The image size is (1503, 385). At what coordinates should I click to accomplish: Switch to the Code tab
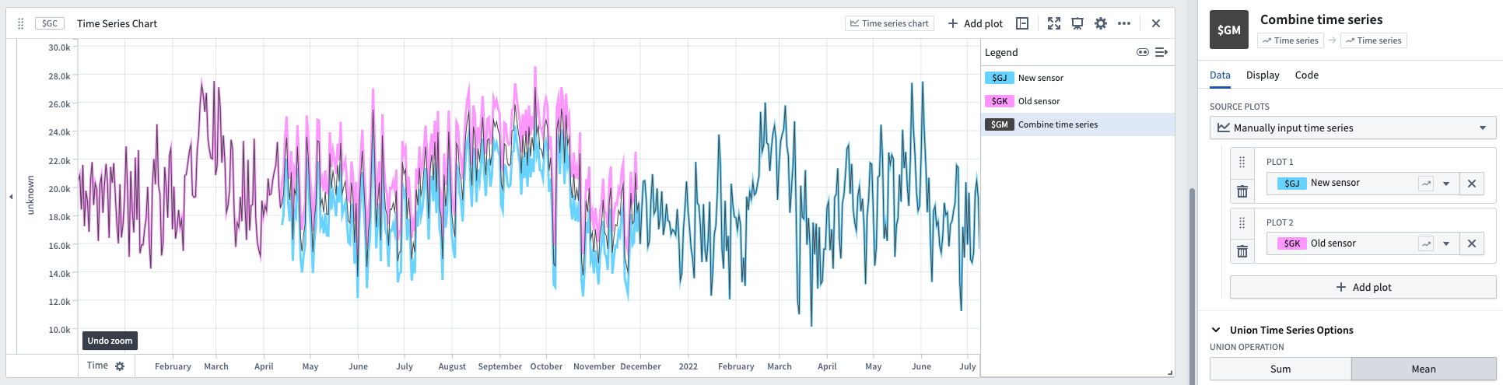pyautogui.click(x=1307, y=75)
